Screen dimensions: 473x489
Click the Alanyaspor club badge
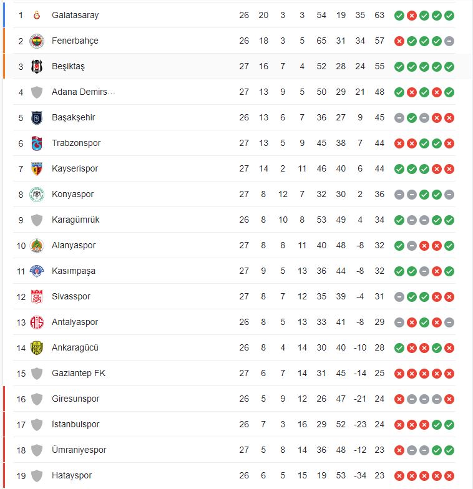point(37,245)
